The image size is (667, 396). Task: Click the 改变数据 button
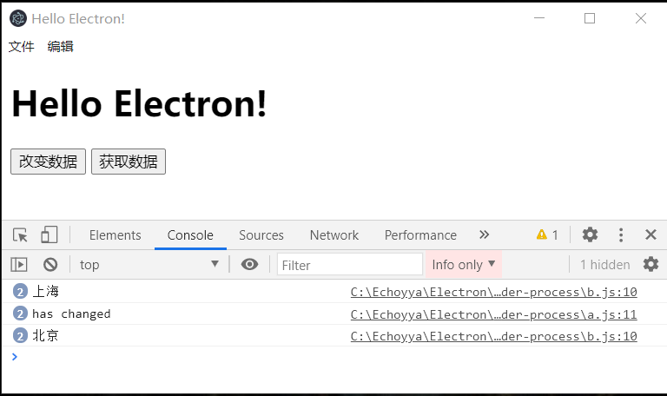[x=48, y=162]
